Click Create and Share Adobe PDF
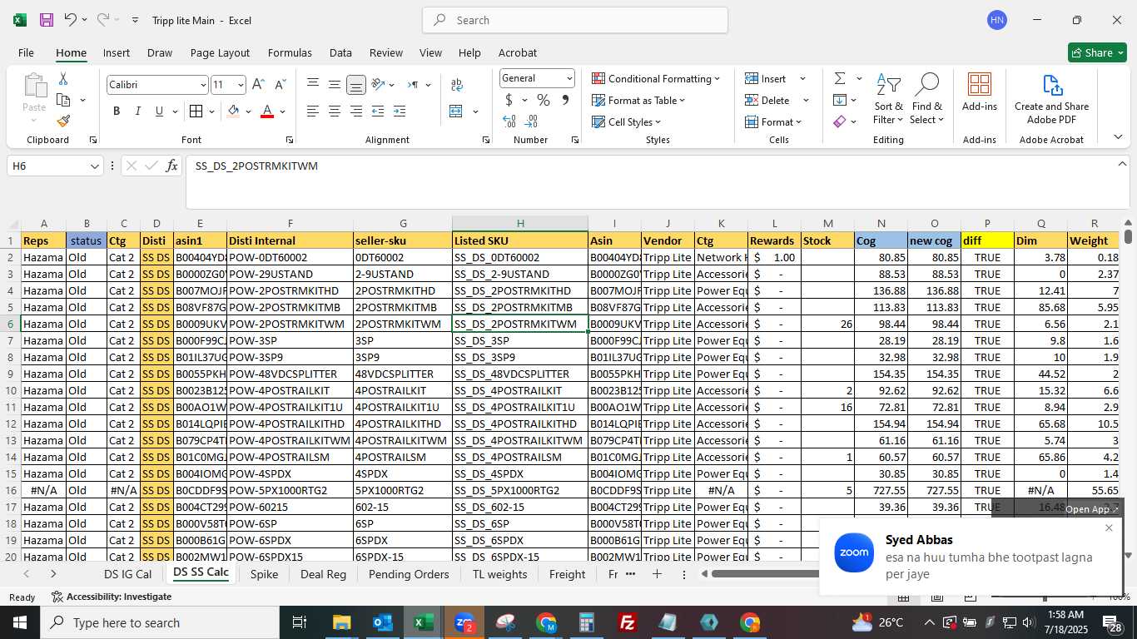The image size is (1137, 639). tap(1051, 99)
